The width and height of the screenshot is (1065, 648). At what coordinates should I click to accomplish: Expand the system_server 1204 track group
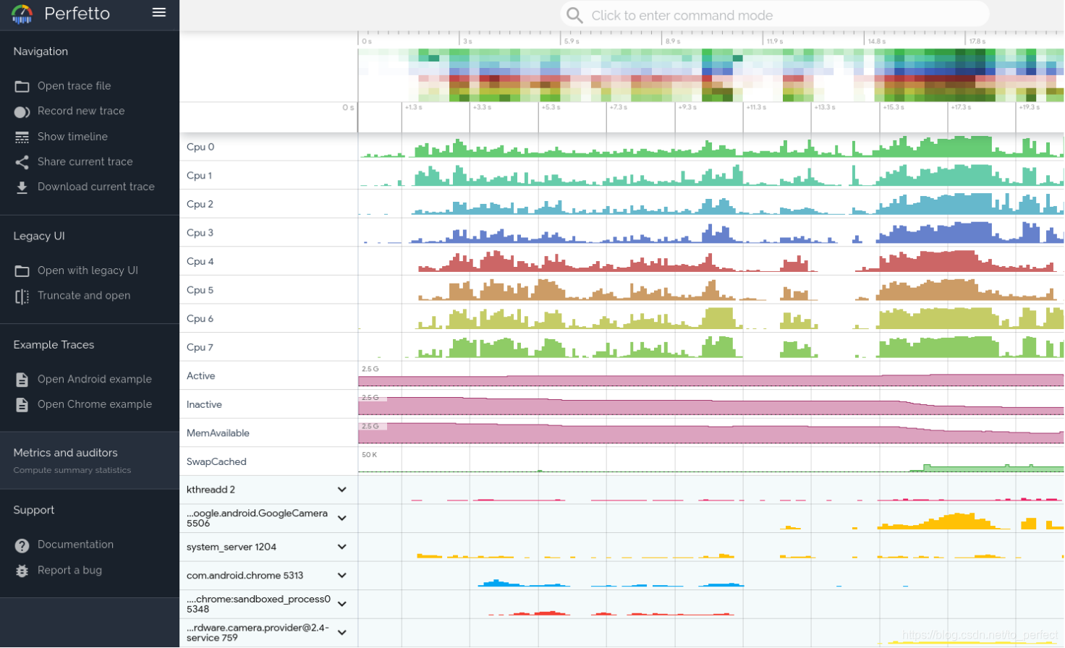[x=342, y=547]
